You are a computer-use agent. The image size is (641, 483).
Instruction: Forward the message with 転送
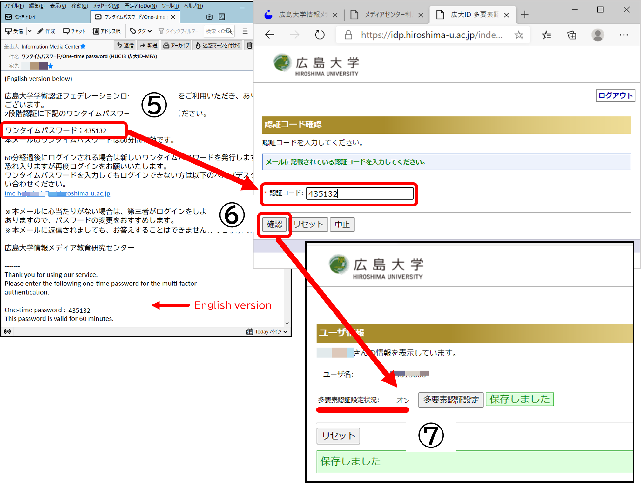pos(149,46)
